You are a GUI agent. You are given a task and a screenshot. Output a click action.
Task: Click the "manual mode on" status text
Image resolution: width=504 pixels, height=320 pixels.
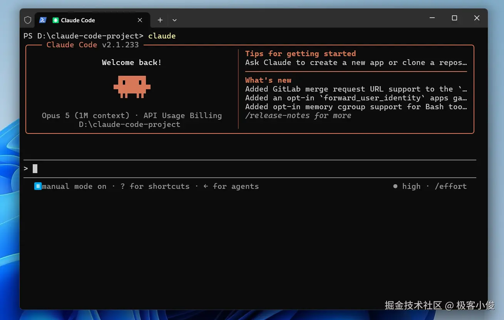[x=74, y=186]
